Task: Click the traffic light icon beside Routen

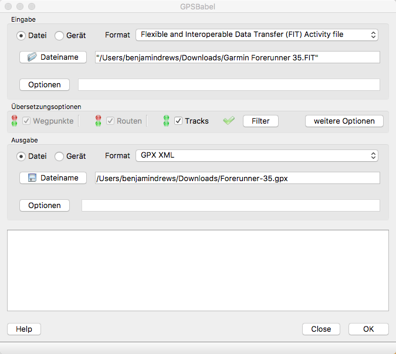Action: [x=98, y=121]
